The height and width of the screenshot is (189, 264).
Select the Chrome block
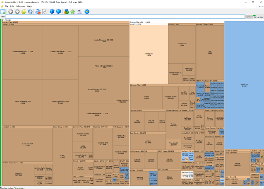pyautogui.click(x=210, y=119)
